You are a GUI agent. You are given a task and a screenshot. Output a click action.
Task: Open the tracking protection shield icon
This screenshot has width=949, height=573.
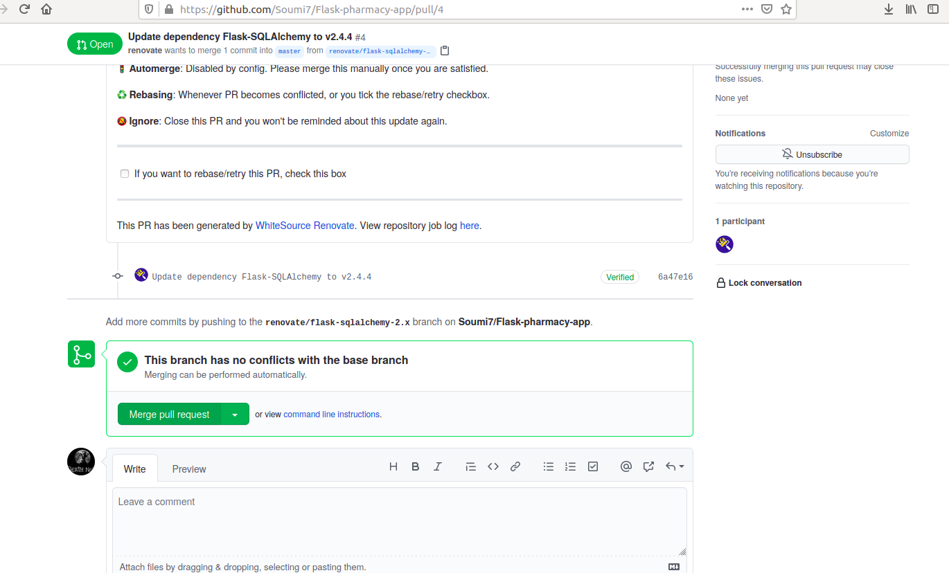(x=150, y=10)
